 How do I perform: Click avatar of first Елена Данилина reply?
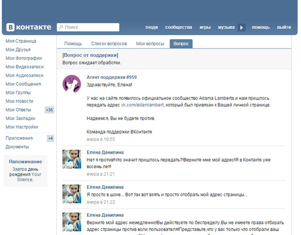[x=72, y=159]
